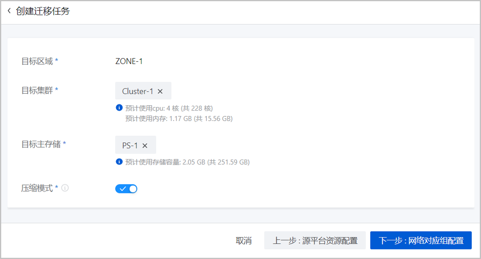The height and width of the screenshot is (259, 481).
Task: Open the Cluster-1 target cluster selector
Action: [143, 91]
